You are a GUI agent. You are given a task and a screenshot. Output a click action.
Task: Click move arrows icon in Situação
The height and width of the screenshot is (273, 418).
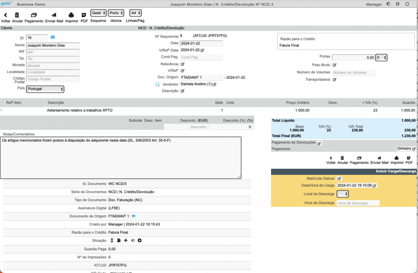tap(126, 240)
